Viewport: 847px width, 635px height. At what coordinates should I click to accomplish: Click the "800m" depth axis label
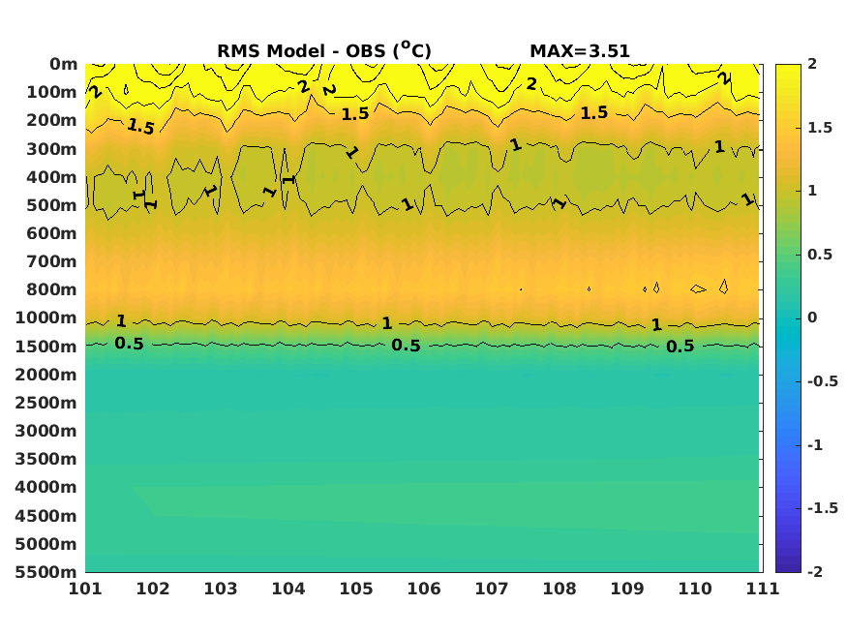52,290
